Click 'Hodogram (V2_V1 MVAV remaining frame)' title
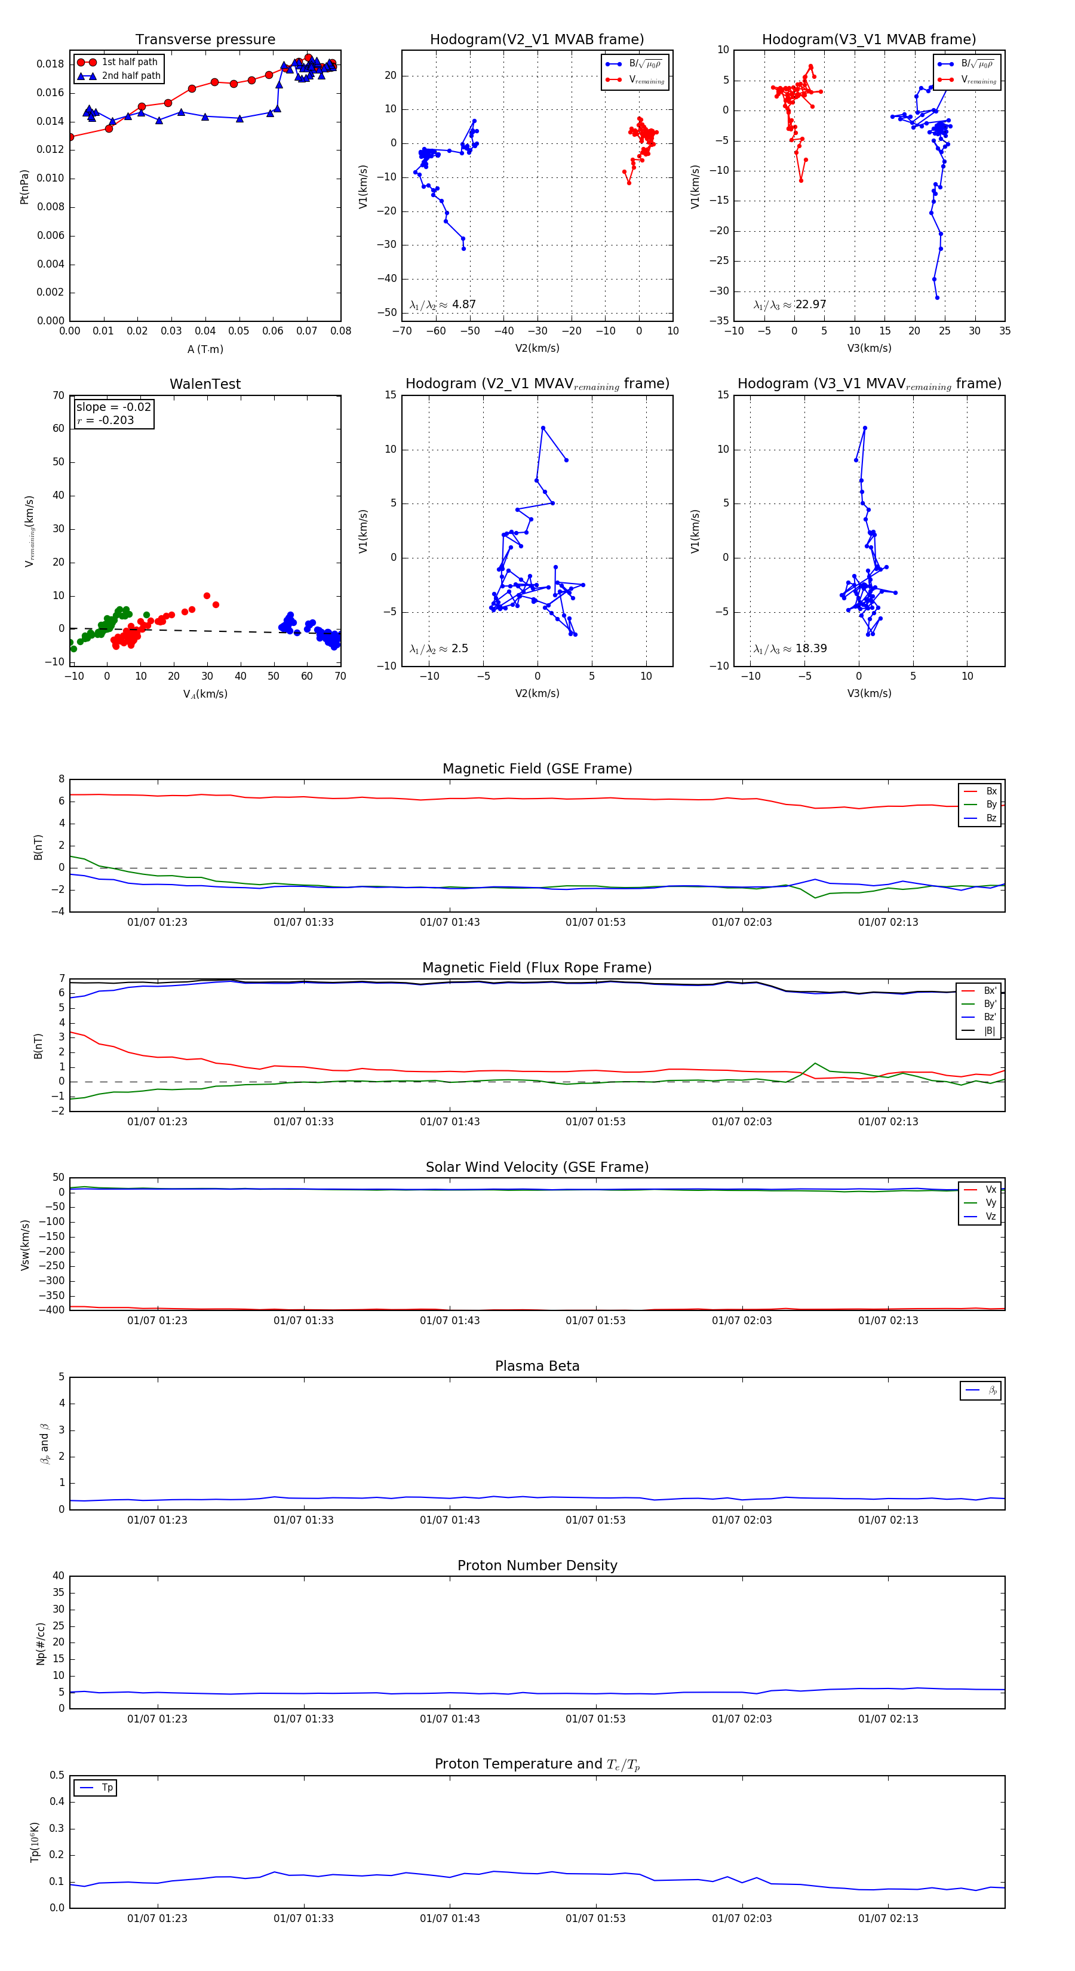 click(537, 384)
